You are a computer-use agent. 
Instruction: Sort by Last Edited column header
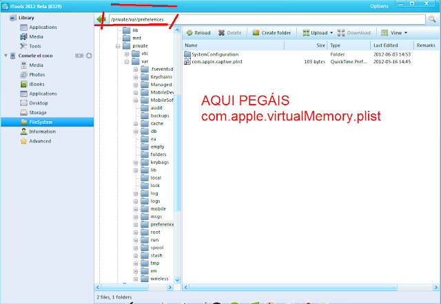coord(392,45)
